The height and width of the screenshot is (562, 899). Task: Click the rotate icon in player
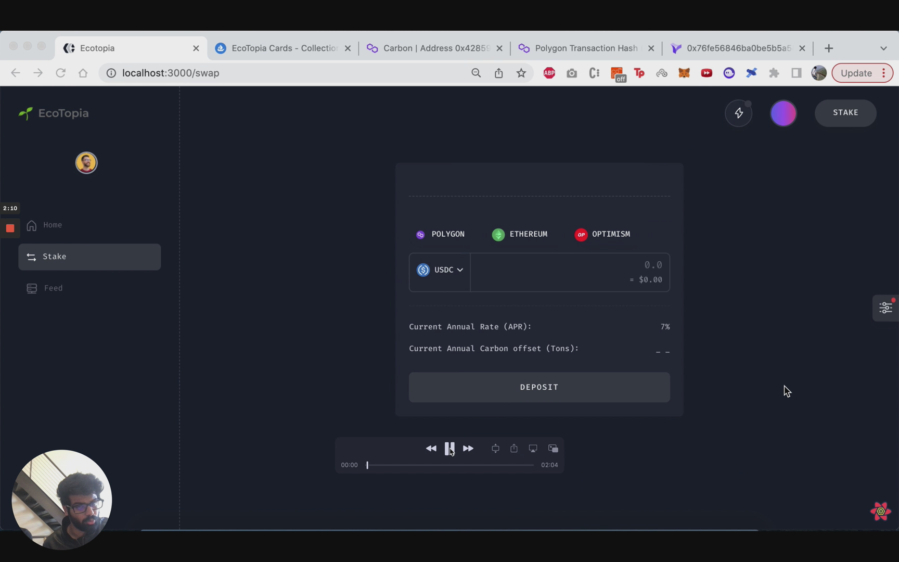click(x=495, y=449)
